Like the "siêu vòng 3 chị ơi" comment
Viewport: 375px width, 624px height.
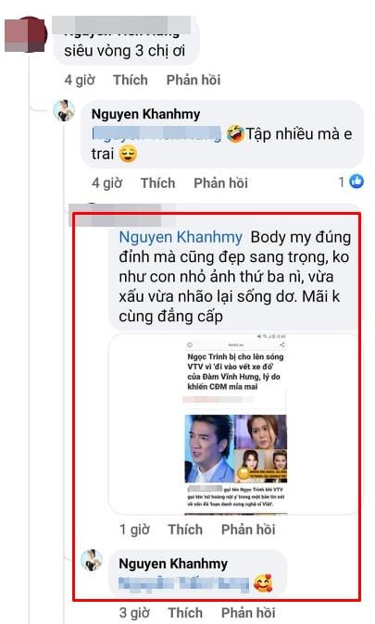tap(131, 80)
